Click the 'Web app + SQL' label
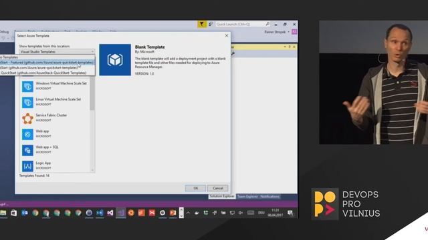Screen dimensions: 428x240 pyautogui.click(x=47, y=147)
